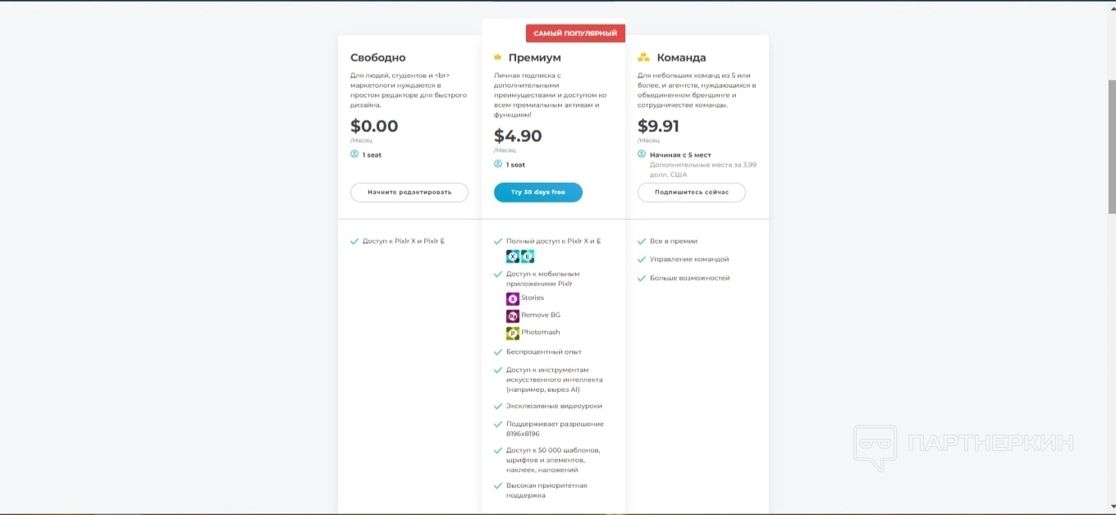Click the Pixlr E app icon
This screenshot has height=515, width=1116.
528,257
